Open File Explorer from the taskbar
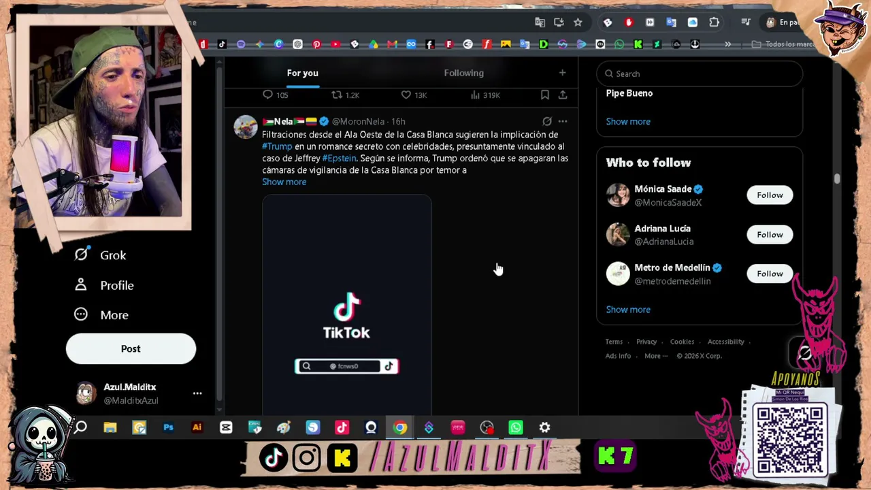871x490 pixels. coord(110,427)
